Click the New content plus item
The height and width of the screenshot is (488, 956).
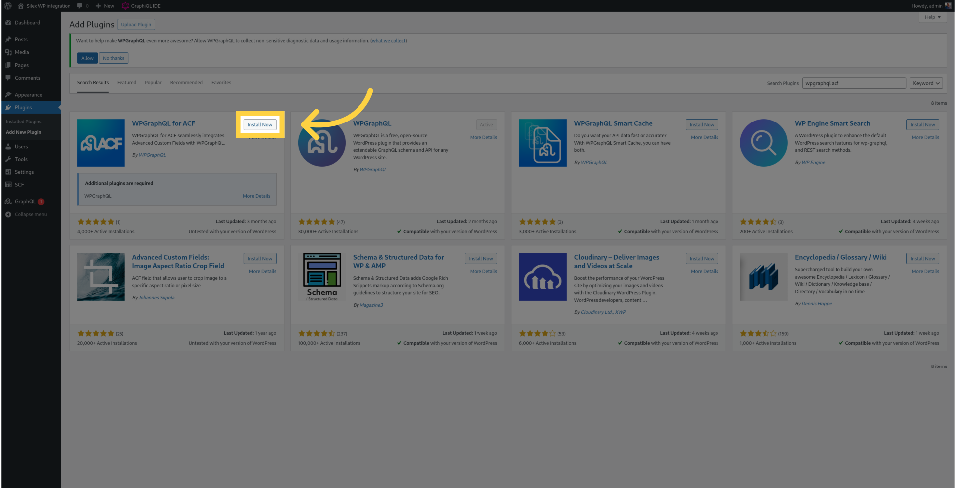point(105,6)
